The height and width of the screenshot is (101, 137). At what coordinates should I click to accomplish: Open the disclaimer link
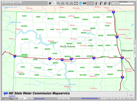(12, 96)
